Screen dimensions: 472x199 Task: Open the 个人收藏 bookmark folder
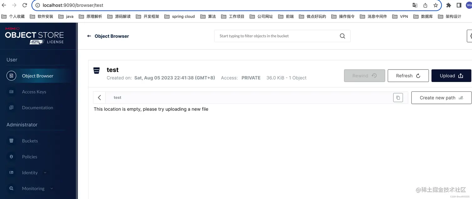[x=13, y=17]
